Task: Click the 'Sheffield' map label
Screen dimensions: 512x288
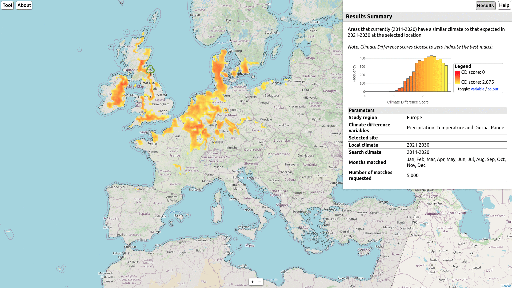Action: click(x=161, y=95)
